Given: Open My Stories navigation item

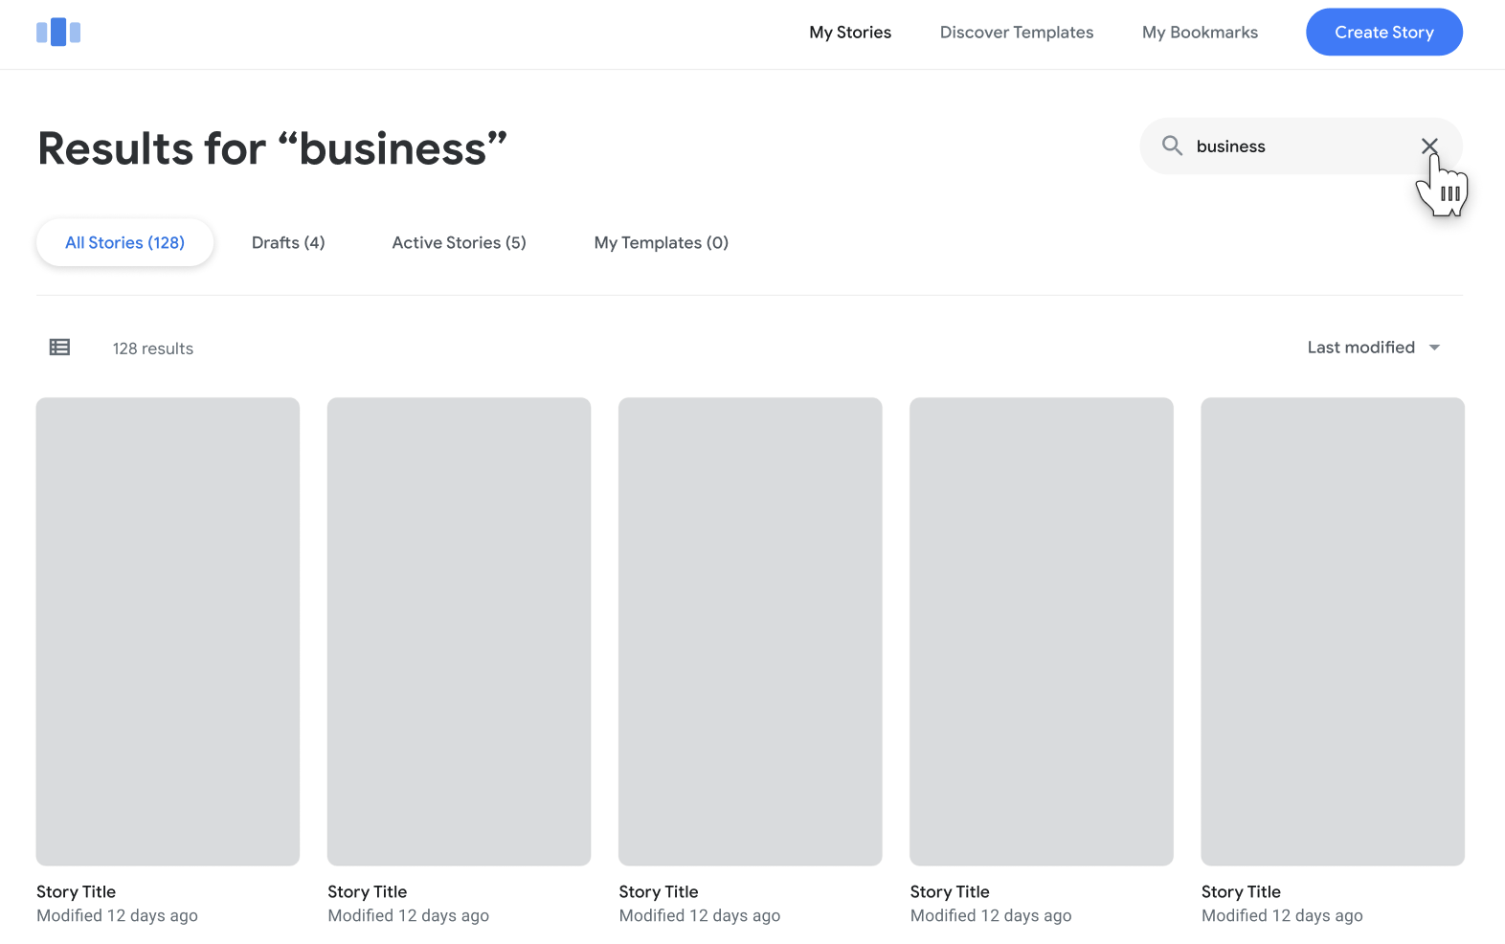Looking at the screenshot, I should coord(850,33).
